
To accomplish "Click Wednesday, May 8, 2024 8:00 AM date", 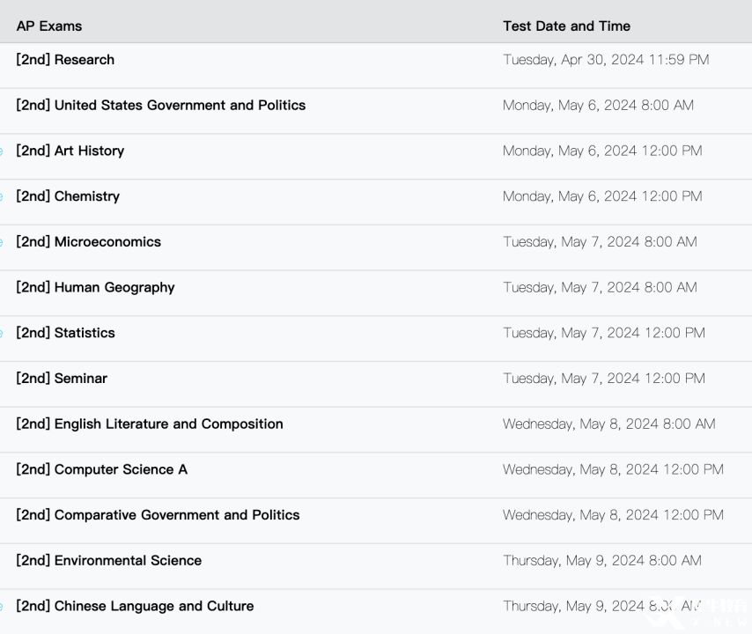I will (608, 424).
